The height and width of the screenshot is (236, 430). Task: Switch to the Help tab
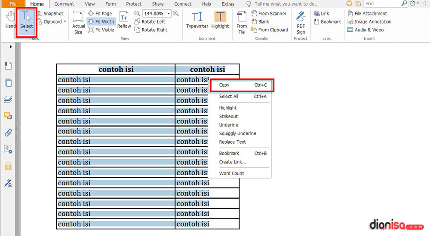pyautogui.click(x=206, y=4)
